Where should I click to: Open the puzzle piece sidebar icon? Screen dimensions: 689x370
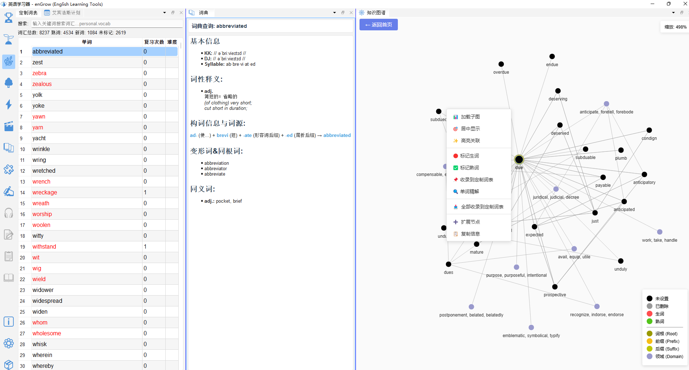click(9, 169)
